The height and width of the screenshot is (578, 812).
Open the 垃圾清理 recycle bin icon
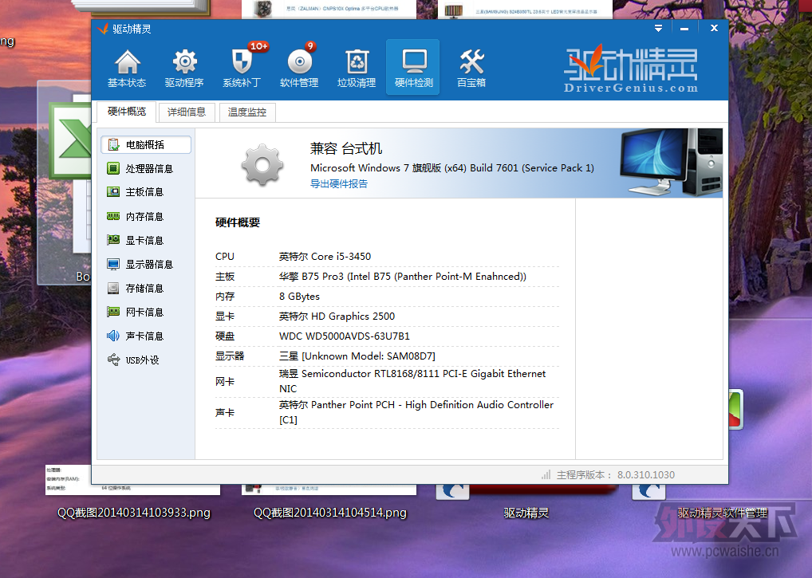pos(357,61)
